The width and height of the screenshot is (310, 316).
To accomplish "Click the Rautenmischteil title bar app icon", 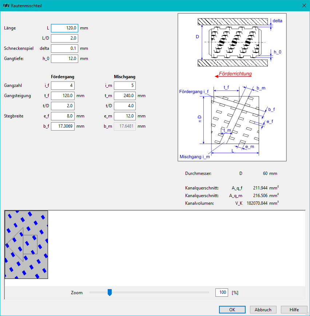I will (x=6, y=6).
